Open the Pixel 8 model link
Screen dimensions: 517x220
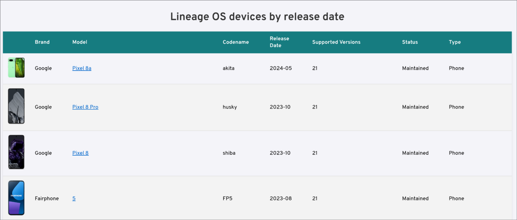click(80, 153)
